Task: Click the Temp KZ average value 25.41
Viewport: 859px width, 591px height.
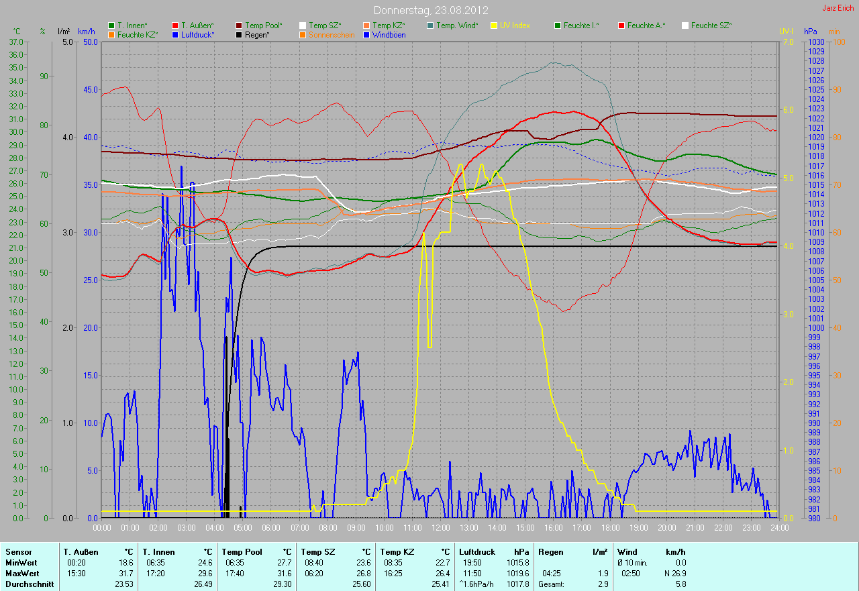Action: 441,584
